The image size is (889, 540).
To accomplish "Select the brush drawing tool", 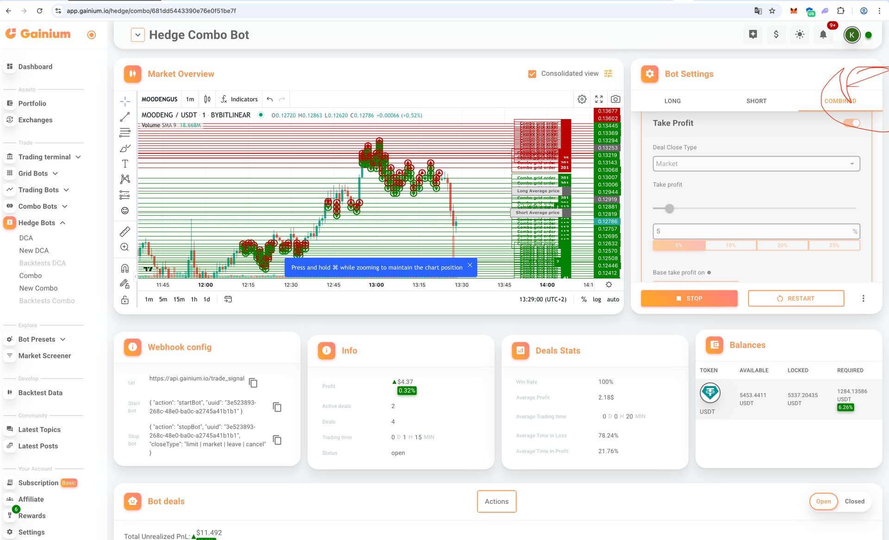I will pos(125,148).
